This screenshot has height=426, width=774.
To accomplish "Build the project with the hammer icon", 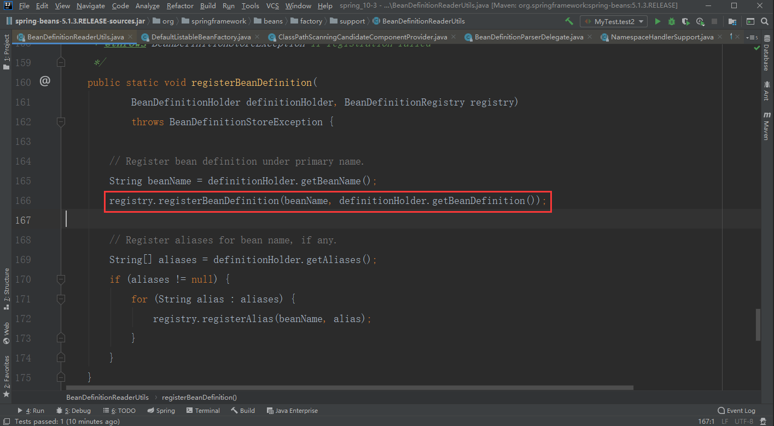I will [x=569, y=21].
